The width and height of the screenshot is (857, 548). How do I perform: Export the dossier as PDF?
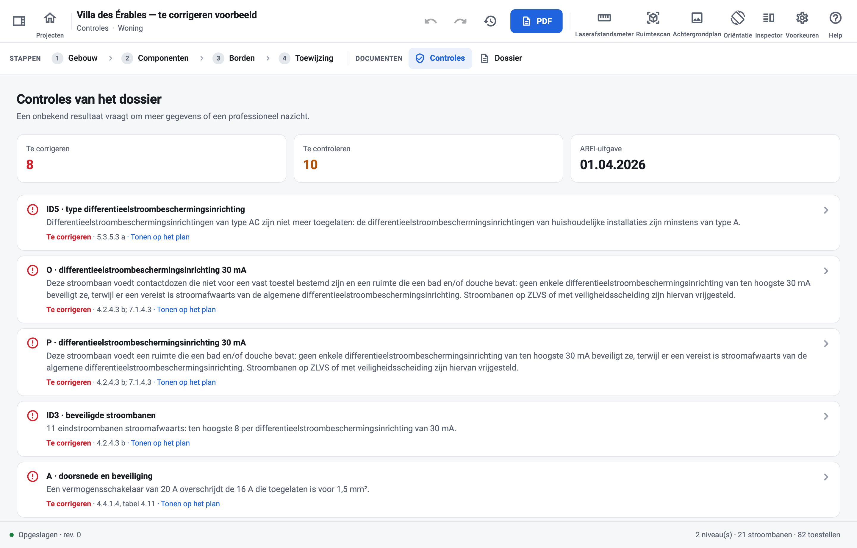click(x=536, y=21)
